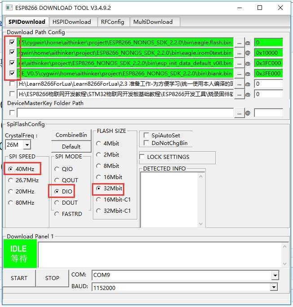Edit the 0x10000 address field

[x=268, y=53]
